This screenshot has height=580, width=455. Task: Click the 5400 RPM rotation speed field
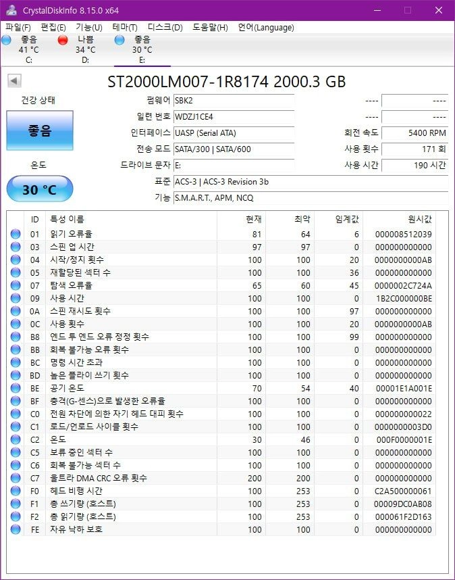(x=414, y=133)
